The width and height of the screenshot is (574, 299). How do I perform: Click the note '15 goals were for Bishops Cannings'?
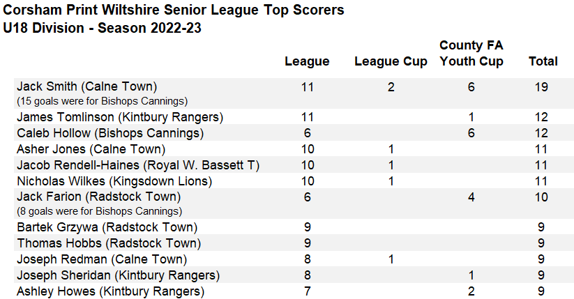coord(102,101)
